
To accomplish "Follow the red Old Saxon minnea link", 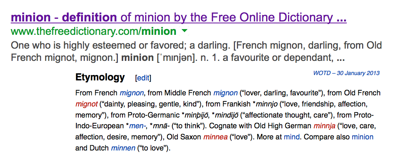I will (x=215, y=137).
